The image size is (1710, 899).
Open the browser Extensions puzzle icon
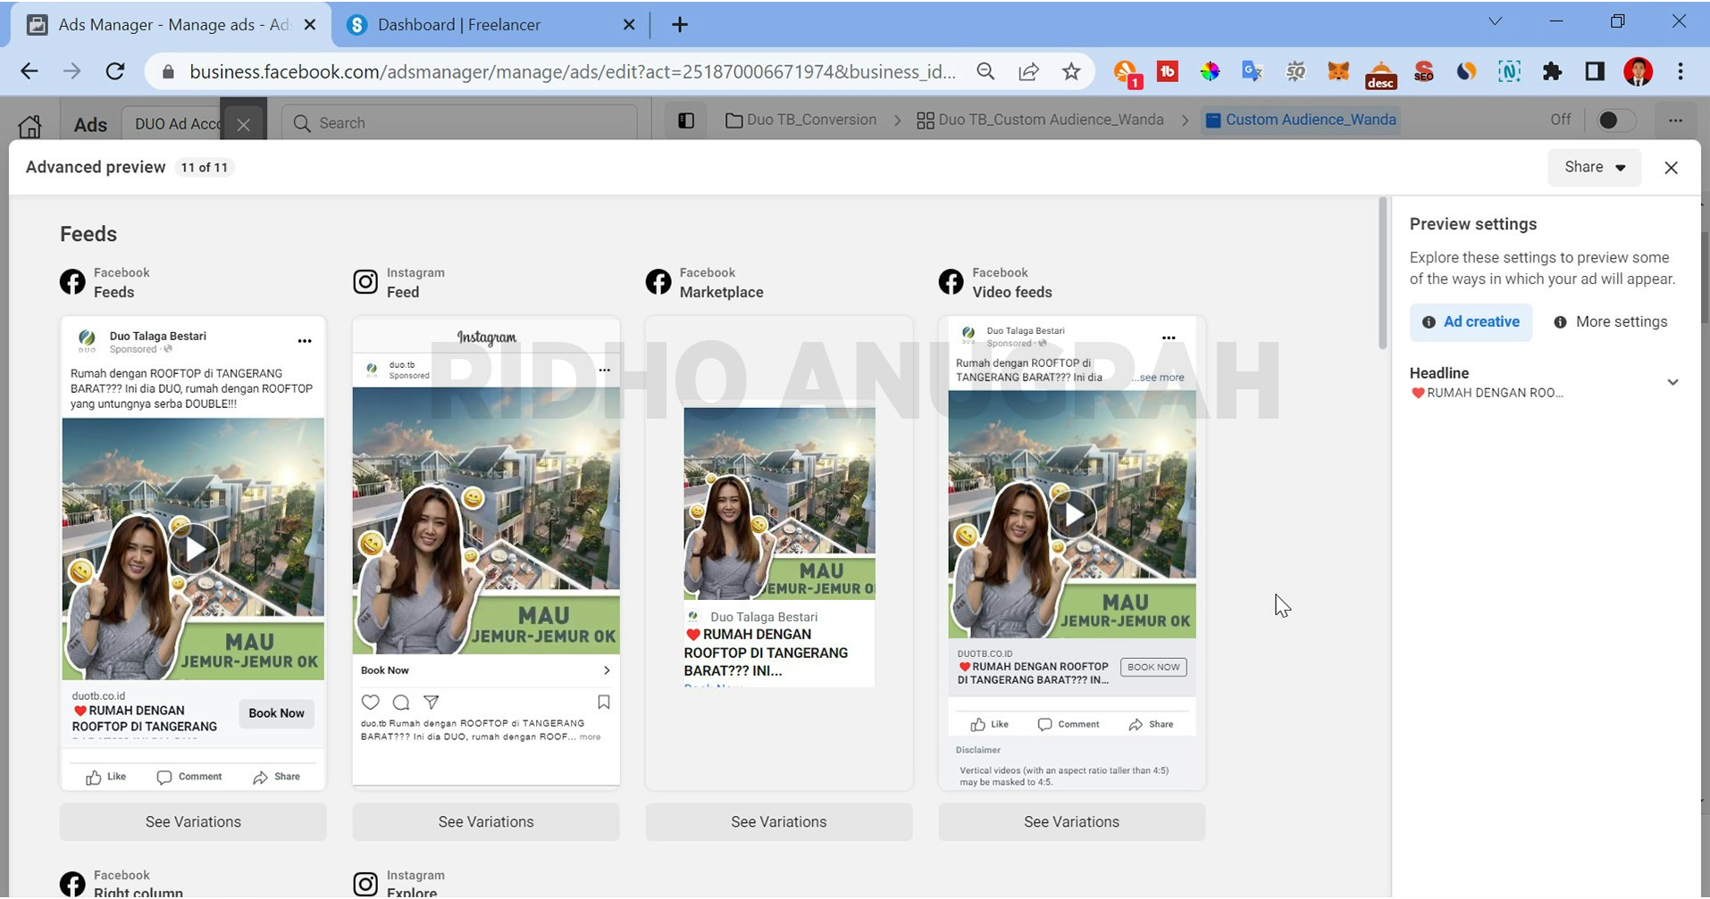(x=1553, y=71)
